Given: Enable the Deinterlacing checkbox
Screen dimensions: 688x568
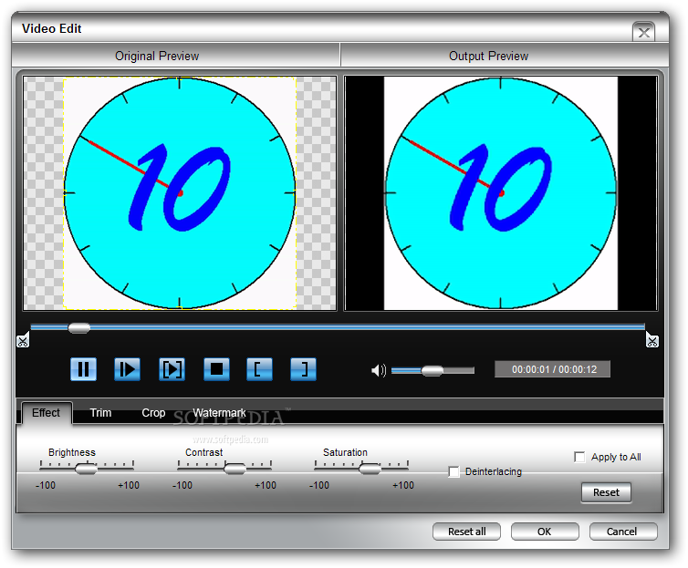Looking at the screenshot, I should click(453, 472).
